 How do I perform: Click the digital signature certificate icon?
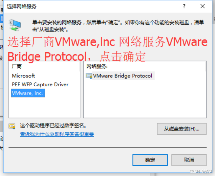click(x=12, y=126)
